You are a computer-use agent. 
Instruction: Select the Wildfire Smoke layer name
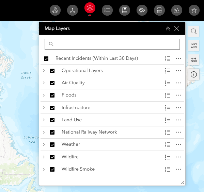(78, 169)
